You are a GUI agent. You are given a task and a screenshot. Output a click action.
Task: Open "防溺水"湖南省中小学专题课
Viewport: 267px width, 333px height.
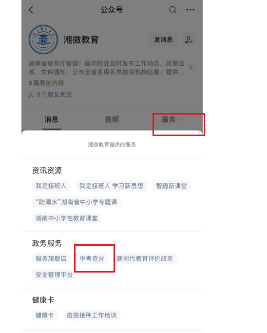[76, 202]
